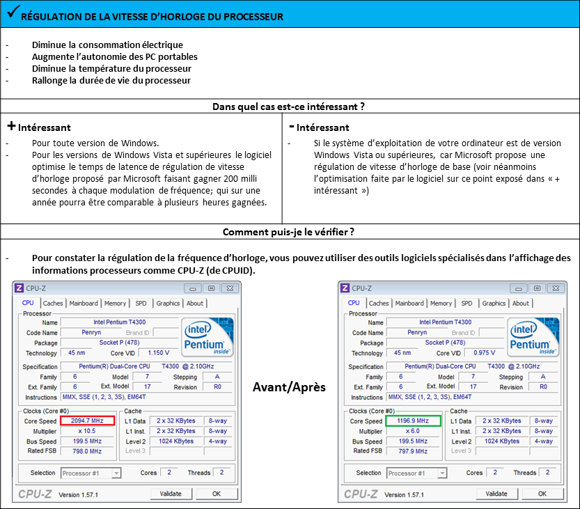Open Mainboard tab in left CPU-Z window
Screen dimensions: 580x509
click(84, 304)
